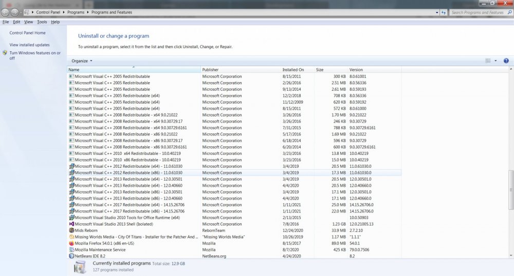Click the Mozilla Maintenance Service icon

pyautogui.click(x=71, y=249)
